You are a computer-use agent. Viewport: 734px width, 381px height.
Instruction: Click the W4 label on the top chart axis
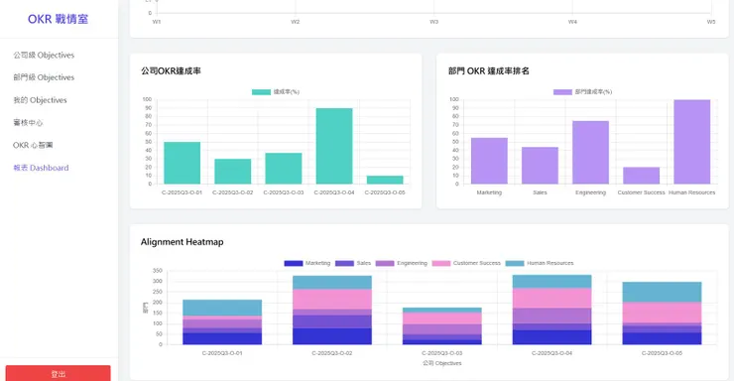[x=572, y=22]
